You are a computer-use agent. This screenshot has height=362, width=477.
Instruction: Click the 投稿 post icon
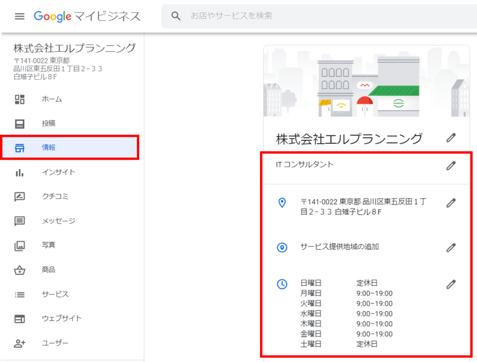(x=20, y=124)
